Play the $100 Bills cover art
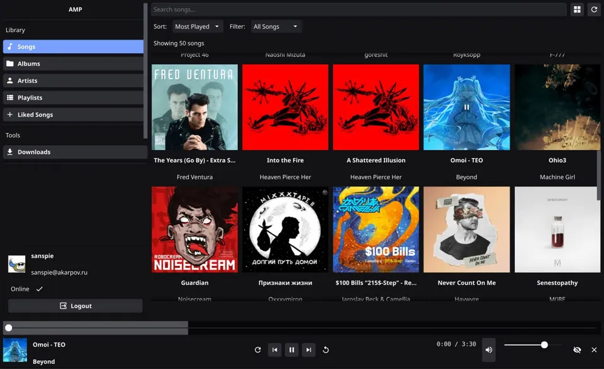 pos(376,229)
